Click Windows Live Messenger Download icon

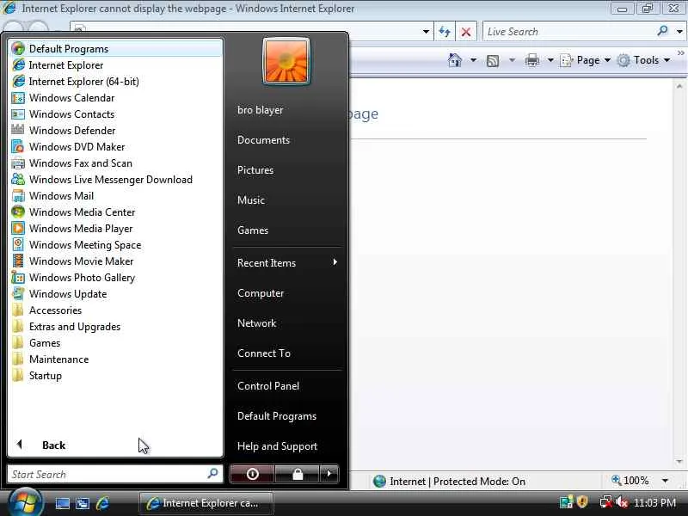pyautogui.click(x=18, y=179)
